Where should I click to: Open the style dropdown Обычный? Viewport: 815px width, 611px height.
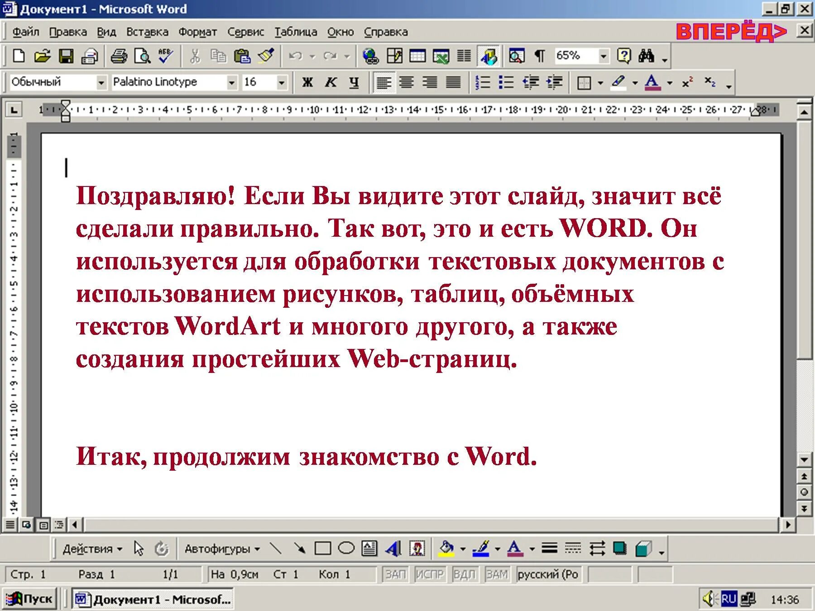(x=101, y=82)
